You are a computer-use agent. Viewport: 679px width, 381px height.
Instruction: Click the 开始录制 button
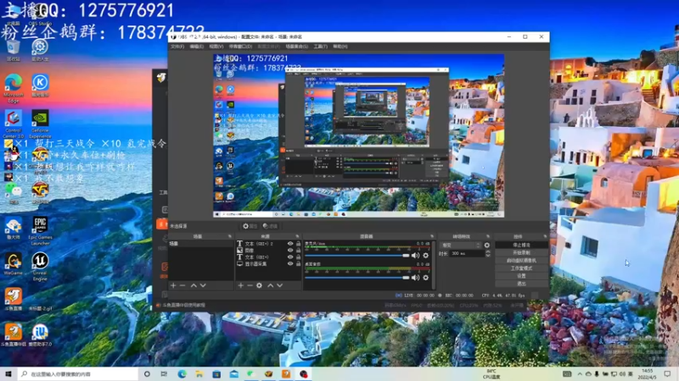521,252
